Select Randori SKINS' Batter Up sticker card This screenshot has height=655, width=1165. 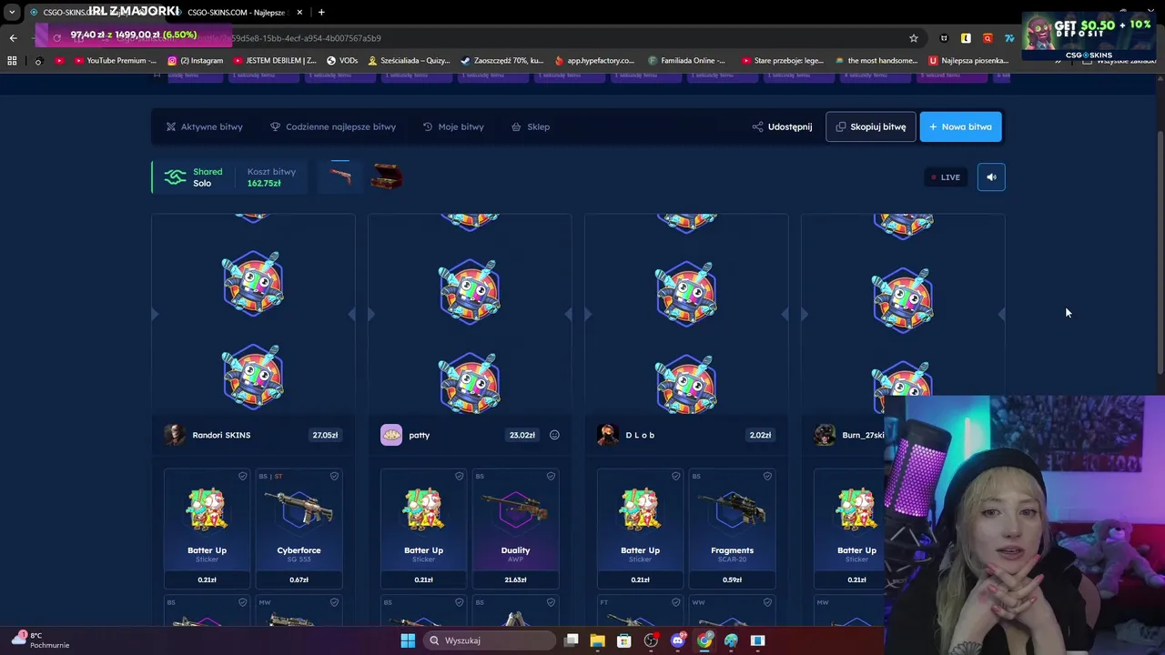(207, 528)
